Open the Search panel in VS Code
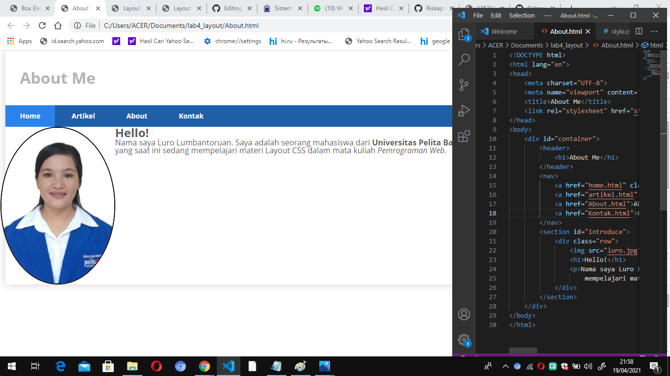The height and width of the screenshot is (376, 670). coord(464,59)
